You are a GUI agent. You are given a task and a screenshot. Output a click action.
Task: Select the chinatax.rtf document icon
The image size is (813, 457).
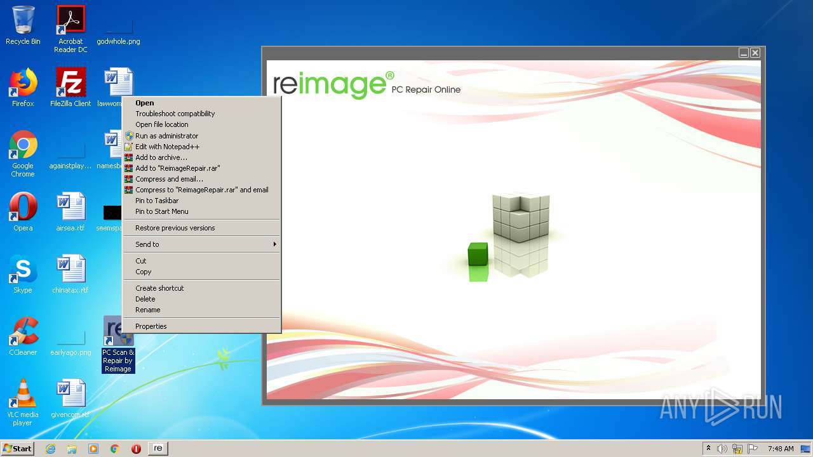click(x=71, y=274)
